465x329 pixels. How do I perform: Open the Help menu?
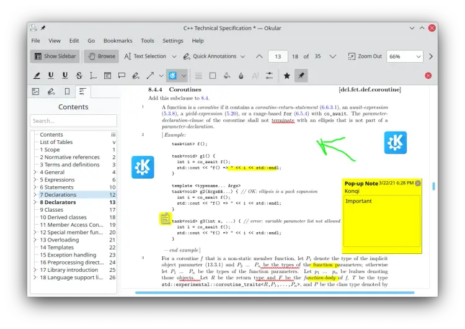[198, 41]
